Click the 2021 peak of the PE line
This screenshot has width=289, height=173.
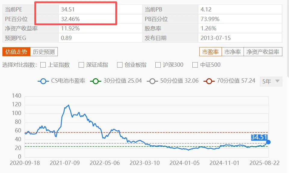click(x=68, y=105)
